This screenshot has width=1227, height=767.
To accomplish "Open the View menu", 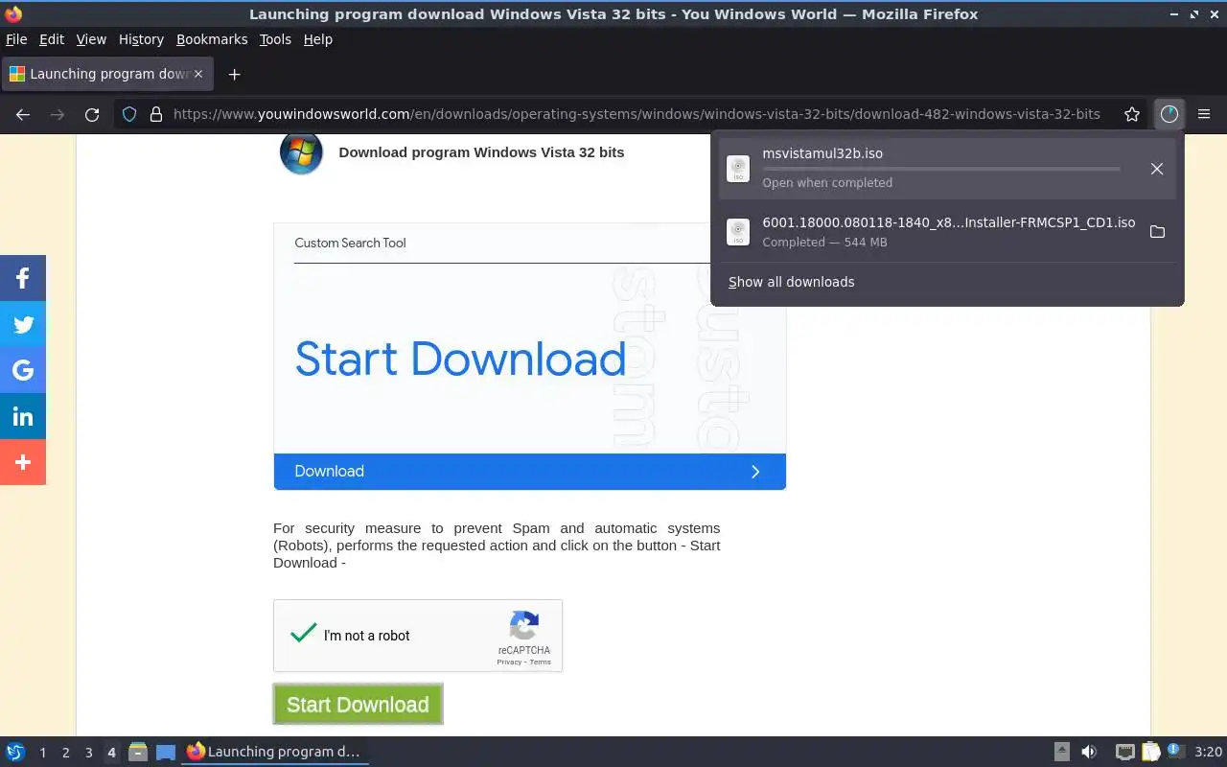I will (x=91, y=39).
